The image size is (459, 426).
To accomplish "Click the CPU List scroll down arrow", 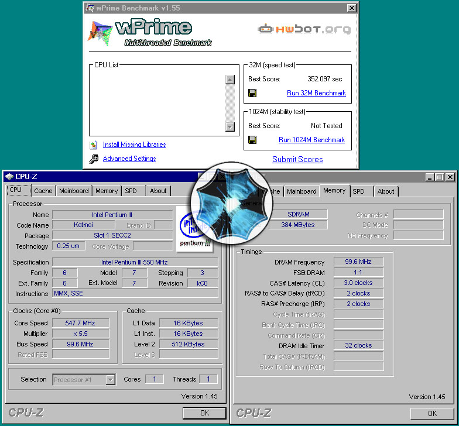I will point(230,126).
